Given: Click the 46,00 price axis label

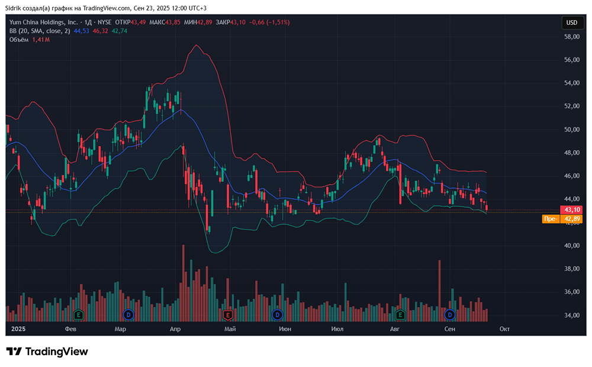Looking at the screenshot, I should coord(572,176).
